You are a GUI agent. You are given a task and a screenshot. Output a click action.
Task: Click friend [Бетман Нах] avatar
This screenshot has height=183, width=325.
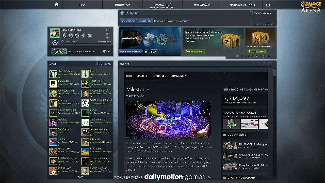coord(53,84)
